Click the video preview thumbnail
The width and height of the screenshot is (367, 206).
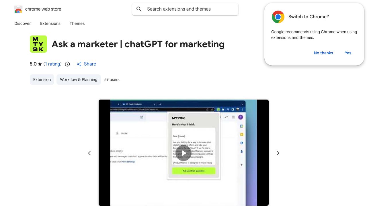183,153
